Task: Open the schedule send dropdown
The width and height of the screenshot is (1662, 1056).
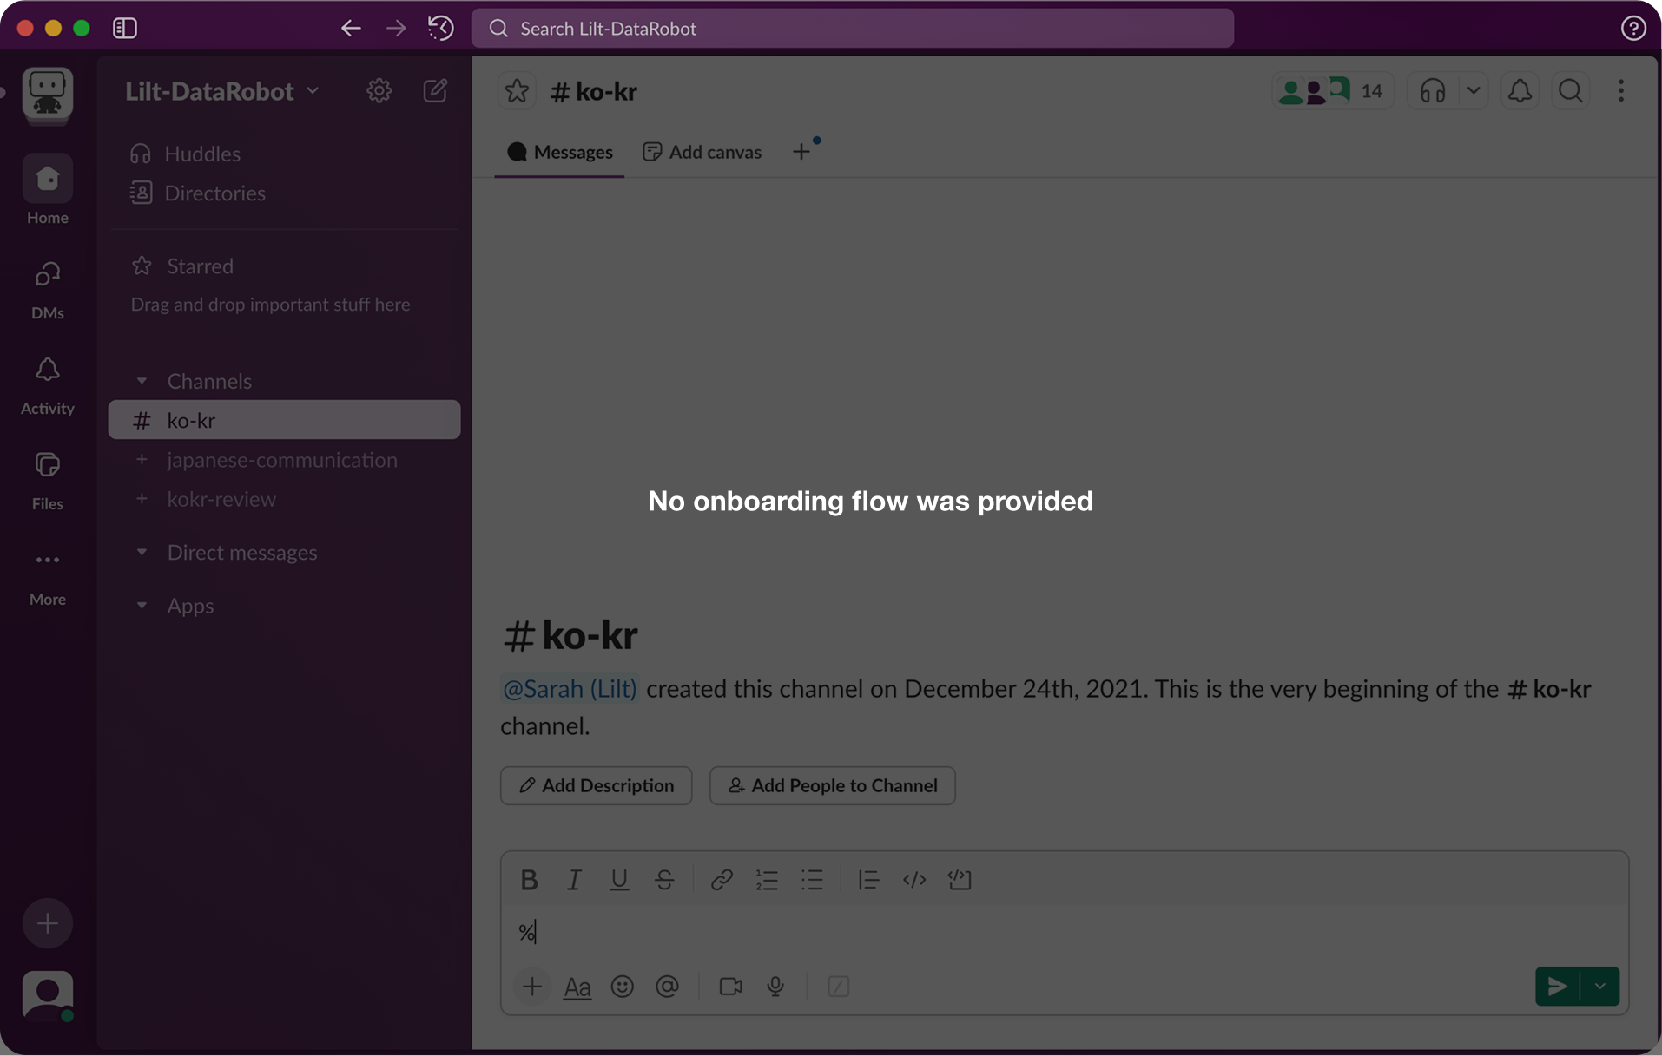Action: tap(1600, 987)
